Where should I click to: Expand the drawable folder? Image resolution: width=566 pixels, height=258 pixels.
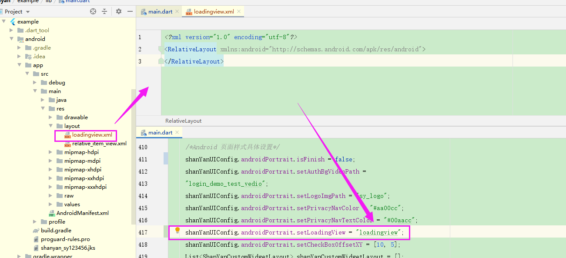pos(51,117)
